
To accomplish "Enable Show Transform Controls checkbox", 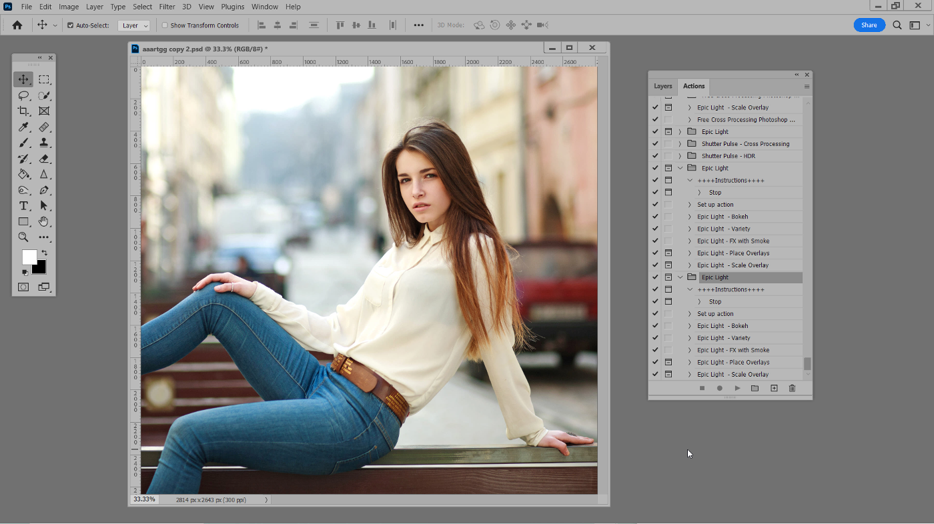I will click(165, 25).
